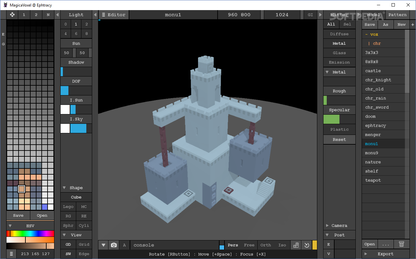Collapse the Metal properties section
416x259 pixels.
[x=327, y=72]
